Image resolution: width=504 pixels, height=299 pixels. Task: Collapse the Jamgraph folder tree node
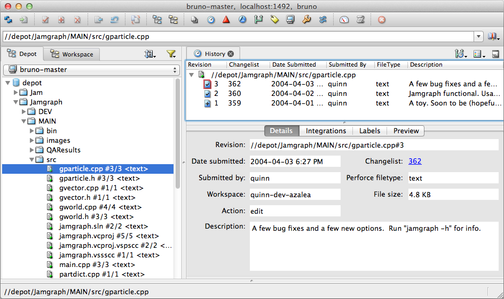pyautogui.click(x=15, y=102)
